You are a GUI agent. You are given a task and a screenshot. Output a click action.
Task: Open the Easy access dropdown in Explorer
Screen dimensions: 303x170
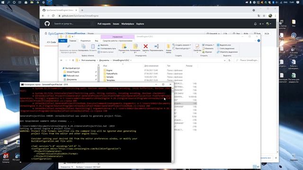[181, 49]
